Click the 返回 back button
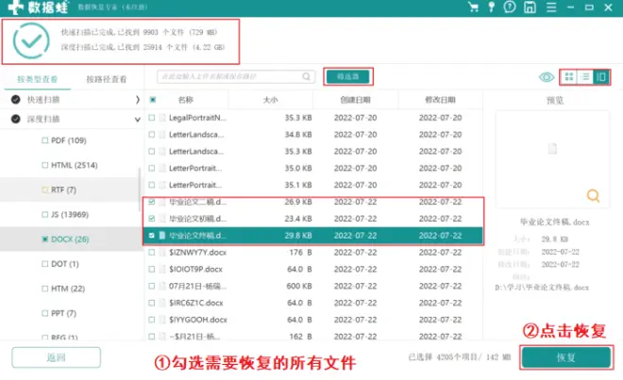Screen dimensions: 623x380 [56, 357]
